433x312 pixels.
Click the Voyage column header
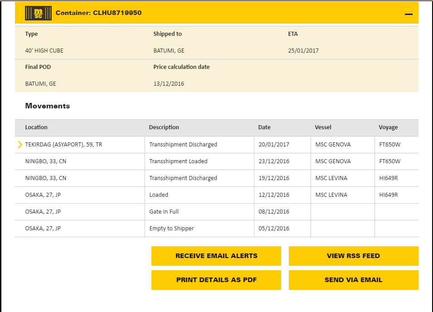click(x=388, y=127)
